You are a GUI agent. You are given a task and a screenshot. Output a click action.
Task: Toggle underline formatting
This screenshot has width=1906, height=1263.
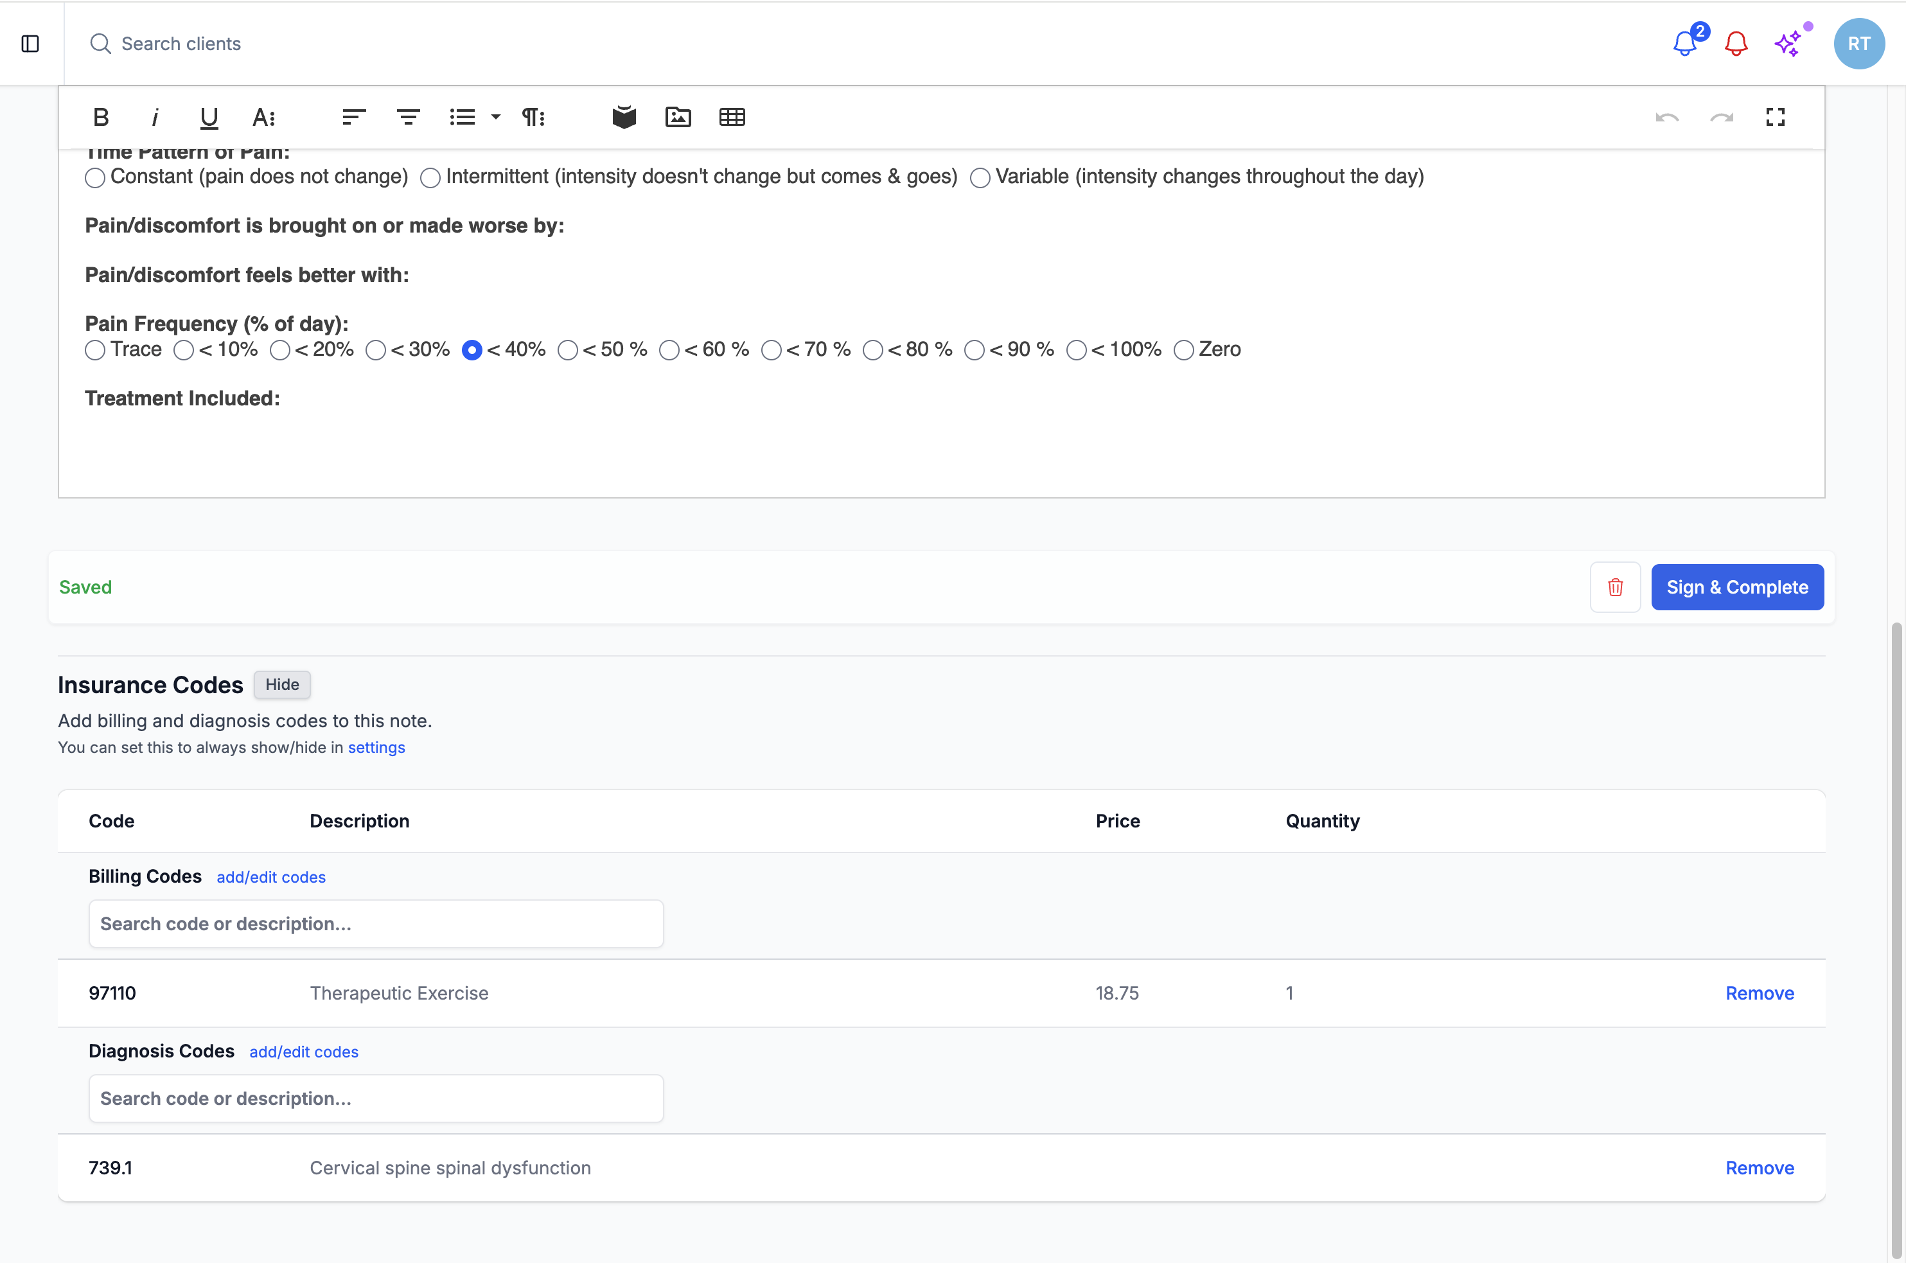click(x=209, y=118)
